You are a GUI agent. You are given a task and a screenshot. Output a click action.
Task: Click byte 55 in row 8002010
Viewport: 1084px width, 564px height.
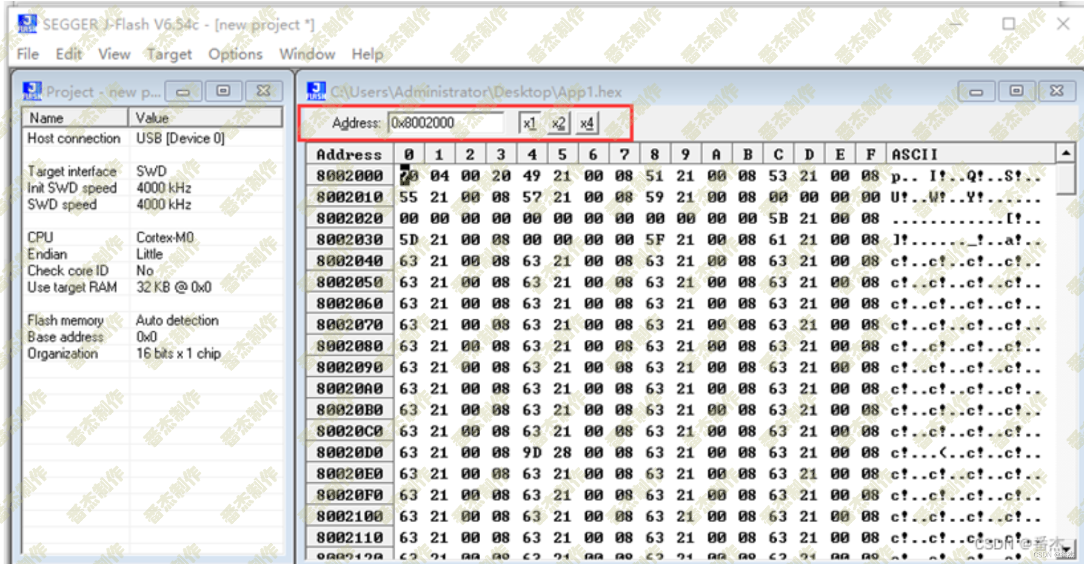[x=409, y=197]
